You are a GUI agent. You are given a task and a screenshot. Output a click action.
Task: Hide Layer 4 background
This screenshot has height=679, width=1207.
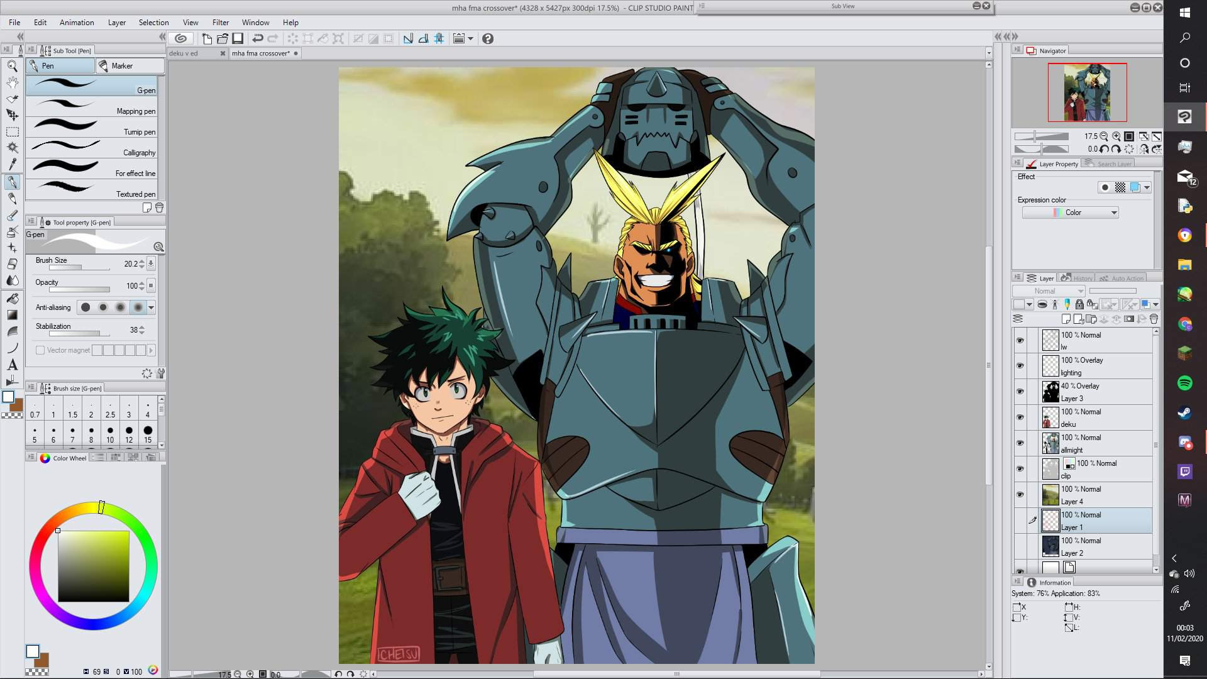1020,495
